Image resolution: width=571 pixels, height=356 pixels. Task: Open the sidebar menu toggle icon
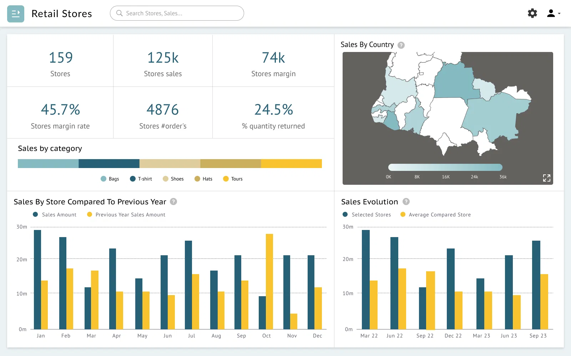[x=16, y=14]
